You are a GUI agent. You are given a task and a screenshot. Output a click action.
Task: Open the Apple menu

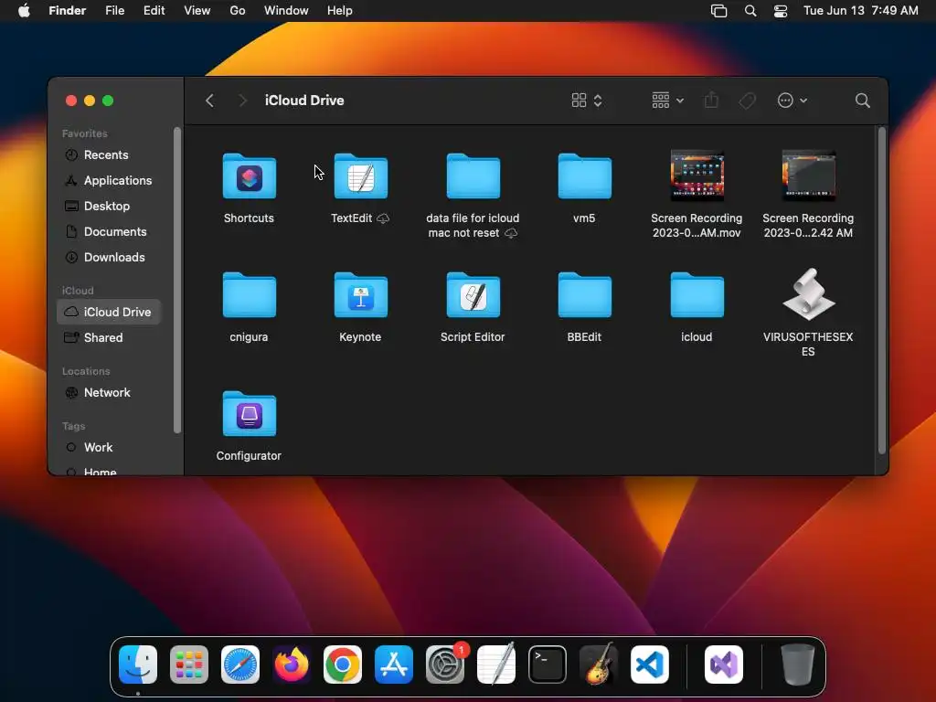point(23,11)
